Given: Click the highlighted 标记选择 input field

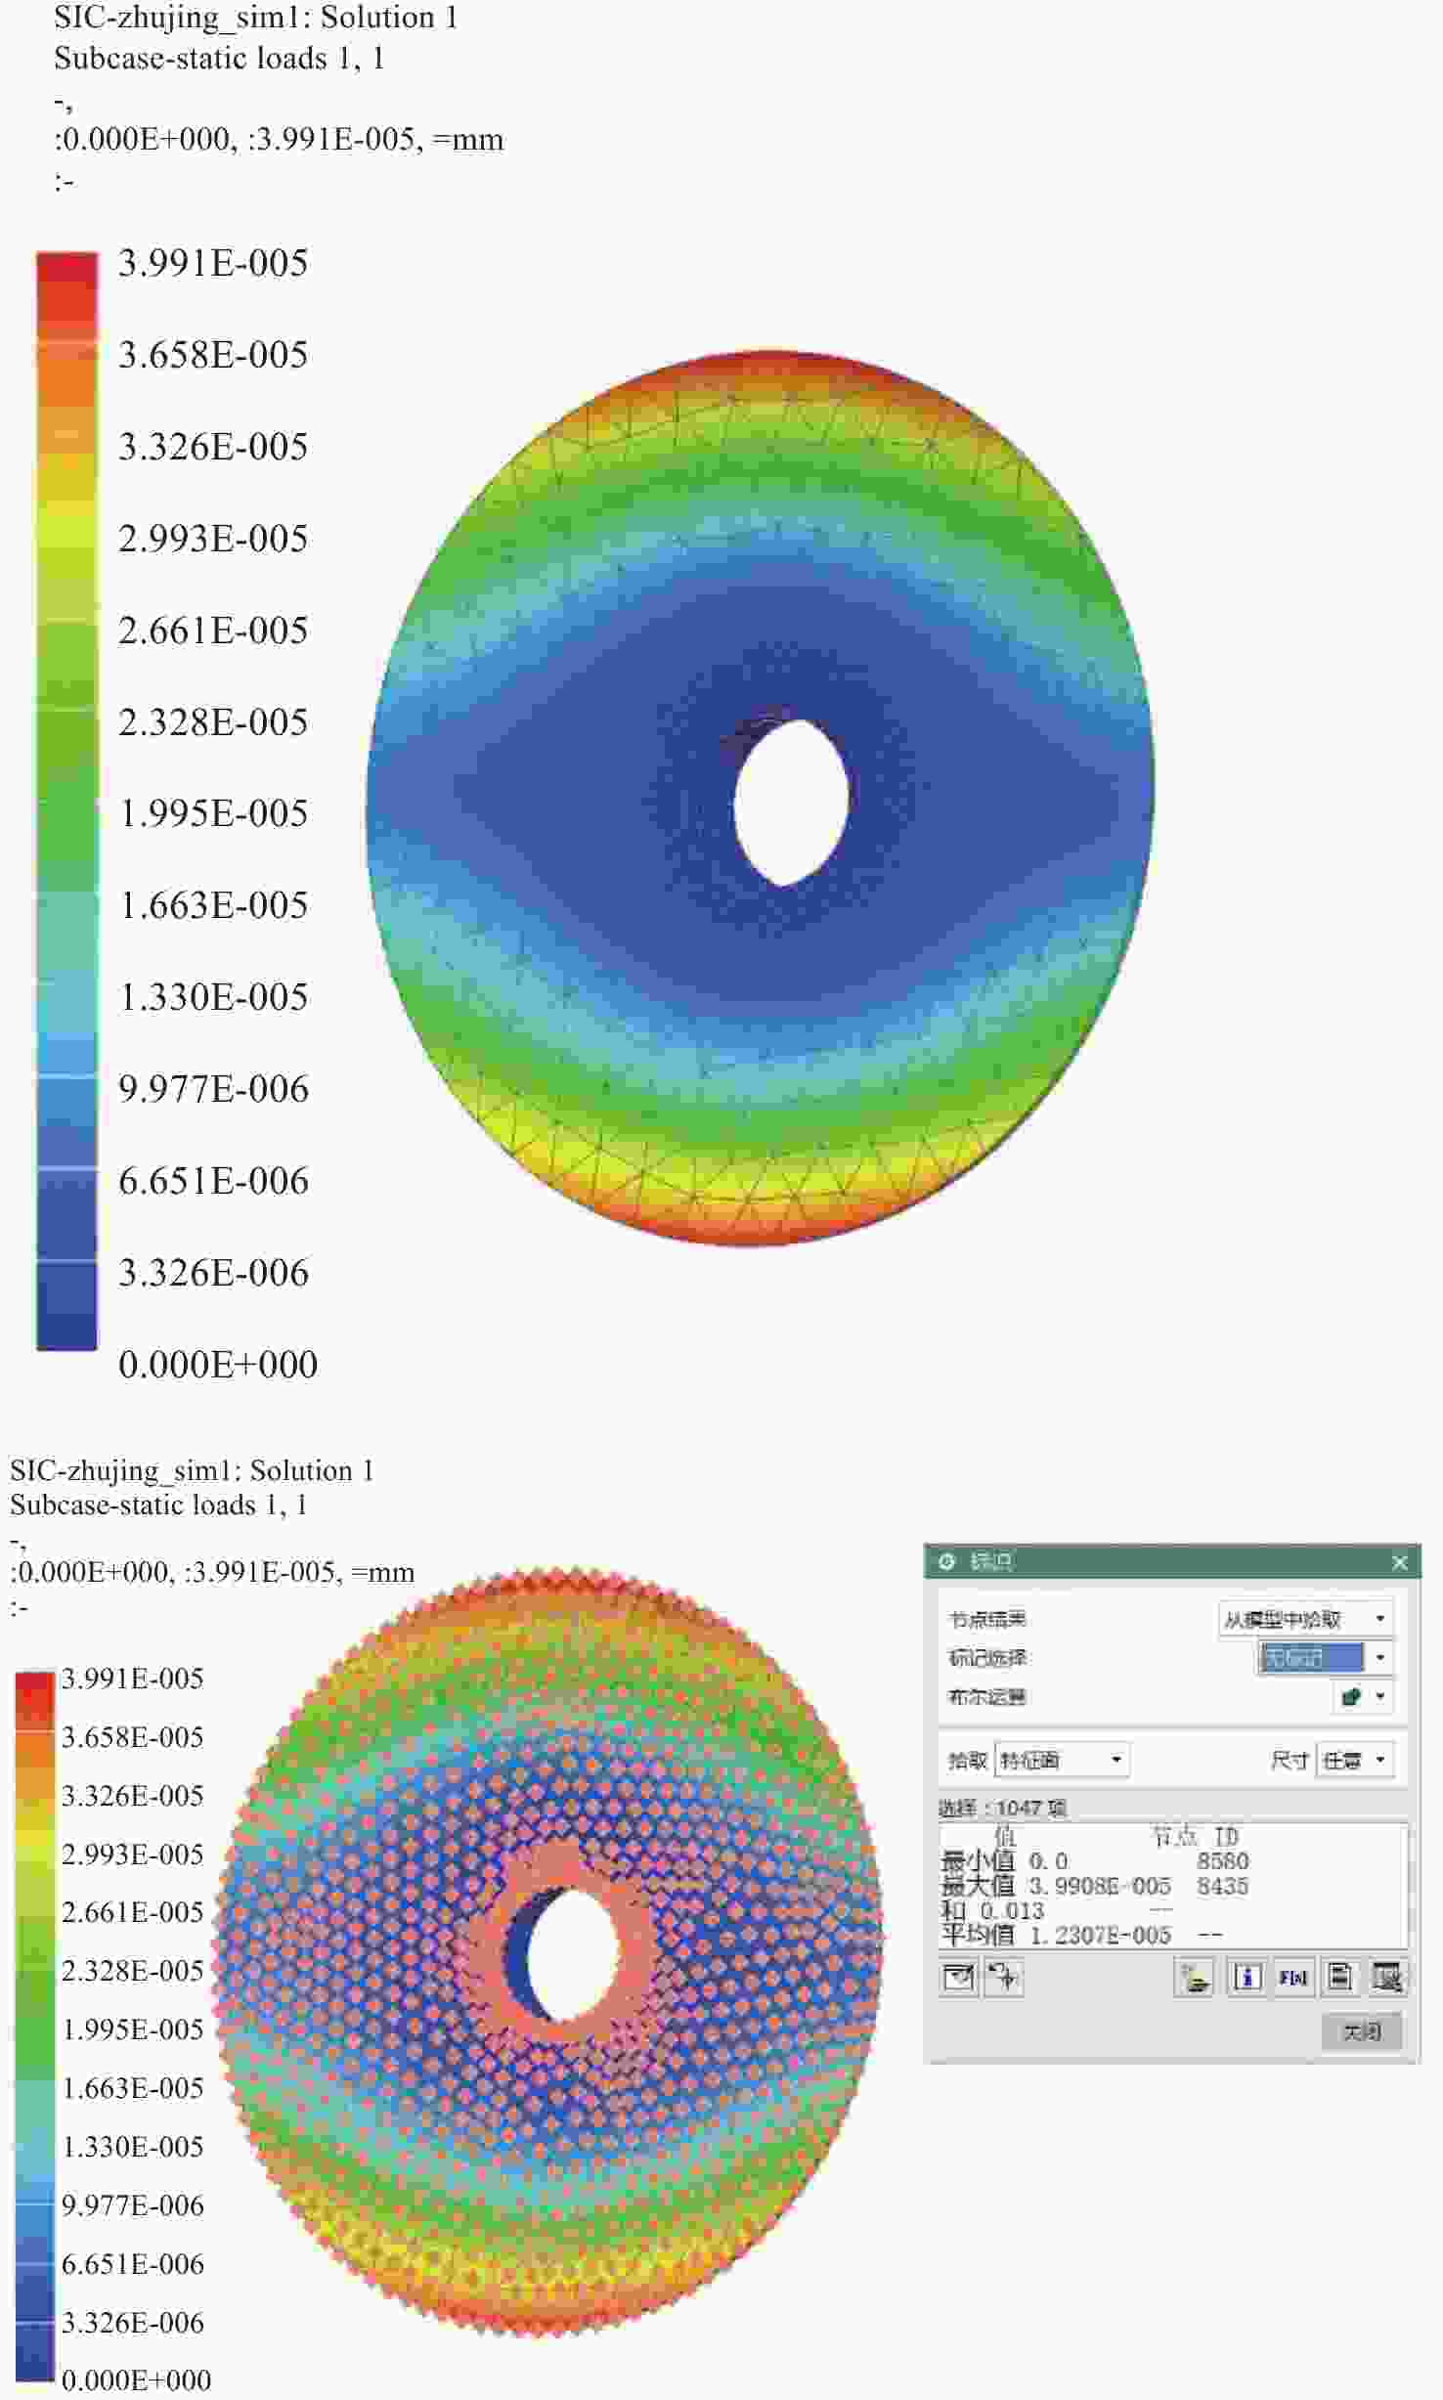Looking at the screenshot, I should (1310, 1657).
